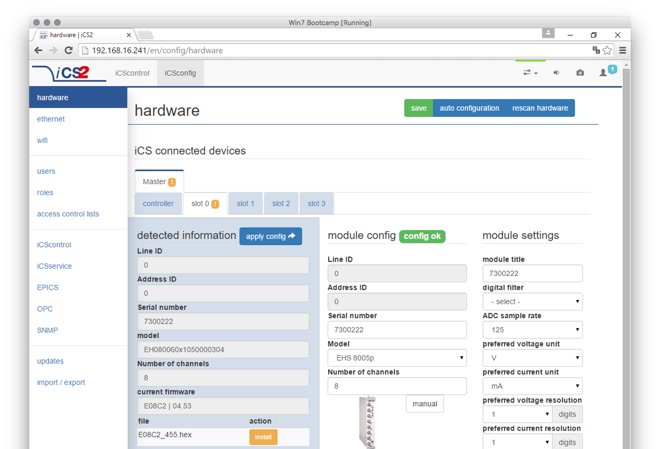Open the iCScontrol top navigation item
The height and width of the screenshot is (449, 660).
[x=132, y=73]
